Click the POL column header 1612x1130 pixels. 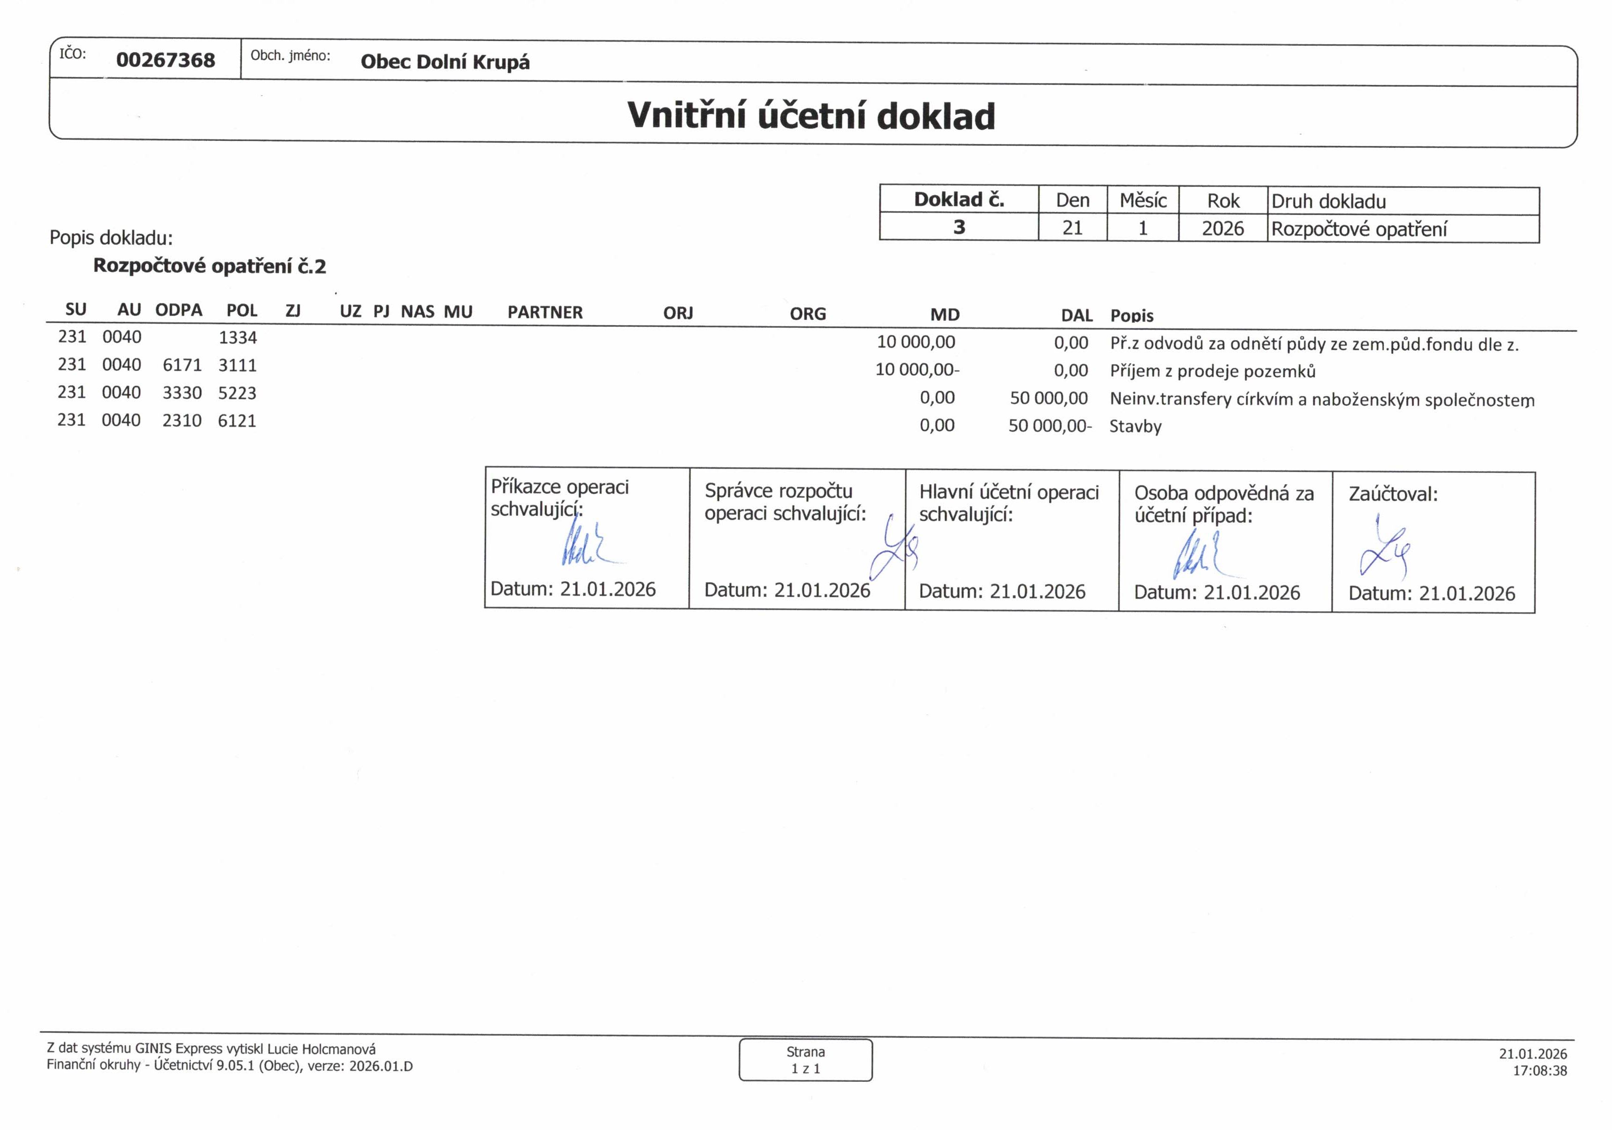pos(242,311)
